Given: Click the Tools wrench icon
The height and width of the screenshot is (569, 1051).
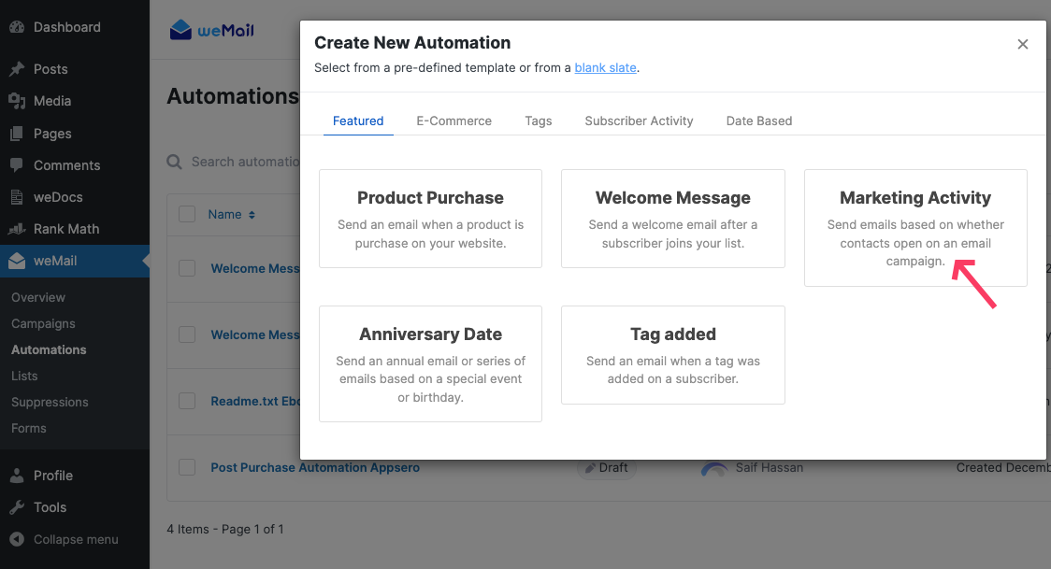Looking at the screenshot, I should 17,507.
